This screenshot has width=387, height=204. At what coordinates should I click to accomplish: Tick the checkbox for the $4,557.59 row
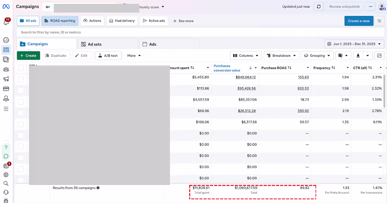tap(21, 102)
